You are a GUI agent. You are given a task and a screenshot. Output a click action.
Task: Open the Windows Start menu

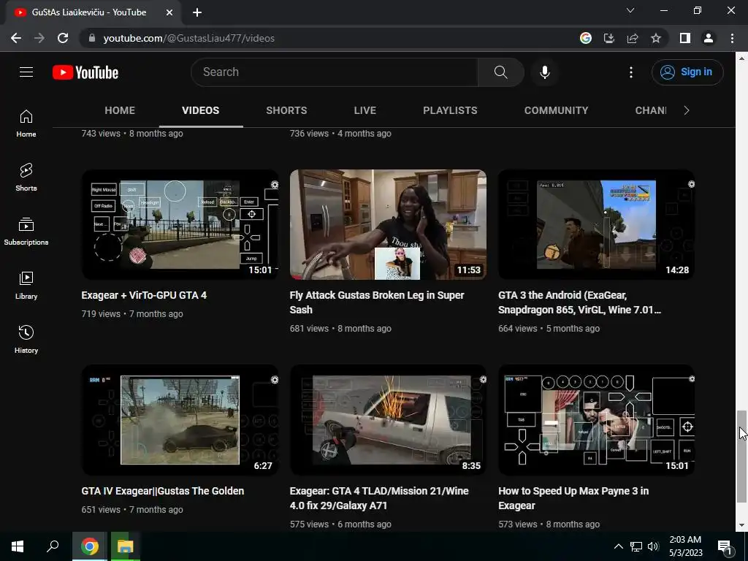tap(18, 546)
